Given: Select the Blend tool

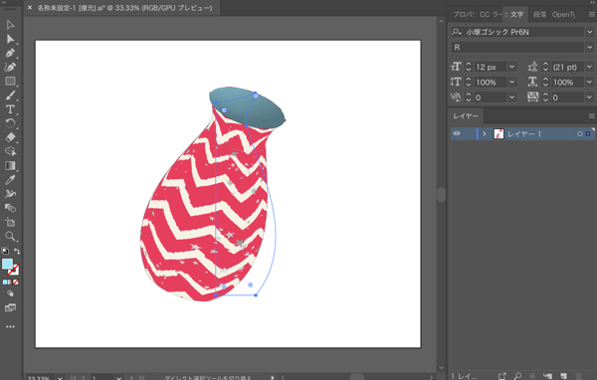Looking at the screenshot, I should 10,208.
